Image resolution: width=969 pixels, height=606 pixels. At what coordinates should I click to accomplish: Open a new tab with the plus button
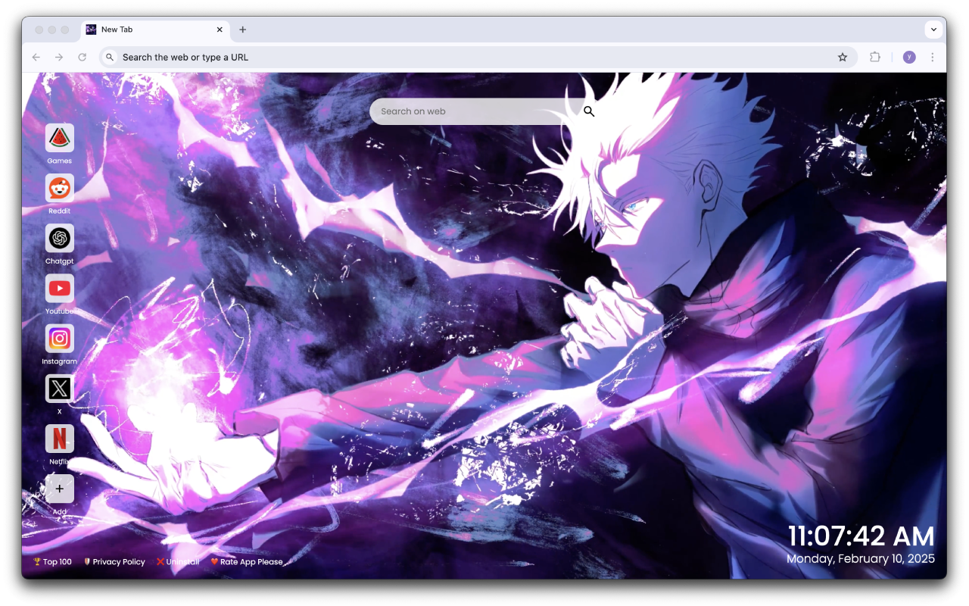pyautogui.click(x=242, y=30)
